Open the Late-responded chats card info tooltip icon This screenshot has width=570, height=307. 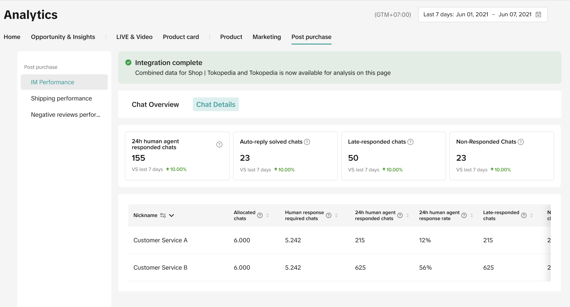click(x=410, y=142)
